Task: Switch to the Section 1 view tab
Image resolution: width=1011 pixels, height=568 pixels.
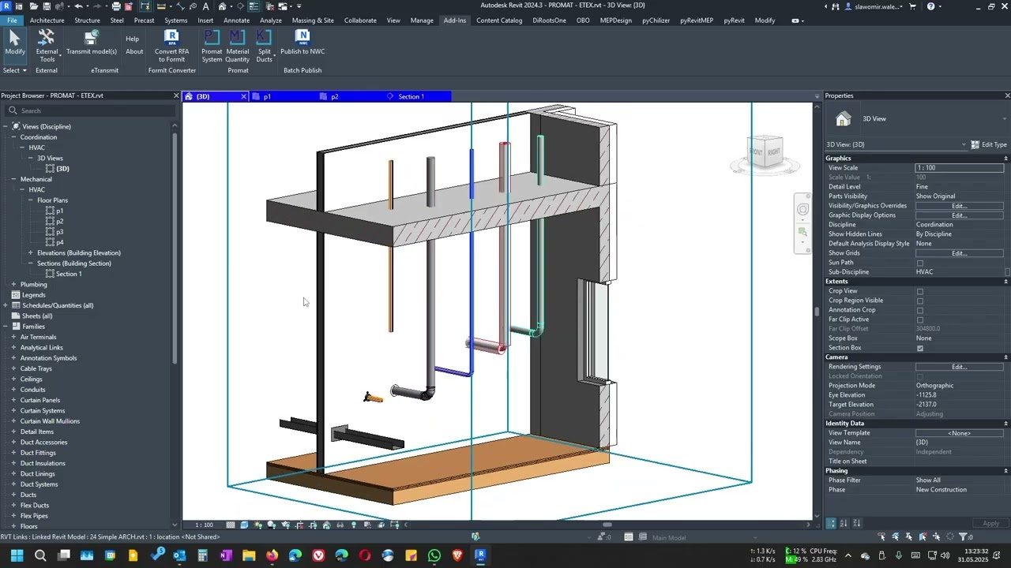Action: coord(411,96)
